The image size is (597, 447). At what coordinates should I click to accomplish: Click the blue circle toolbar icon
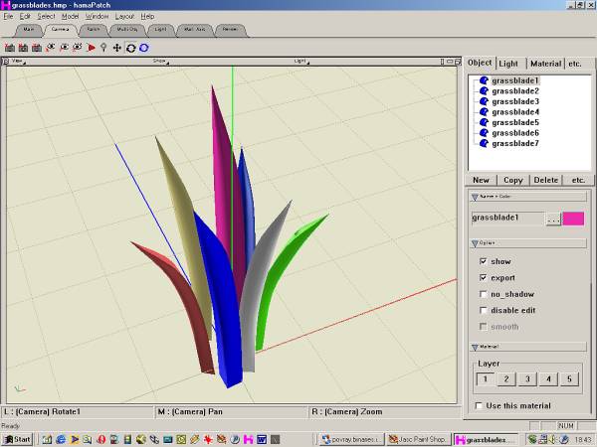(144, 47)
